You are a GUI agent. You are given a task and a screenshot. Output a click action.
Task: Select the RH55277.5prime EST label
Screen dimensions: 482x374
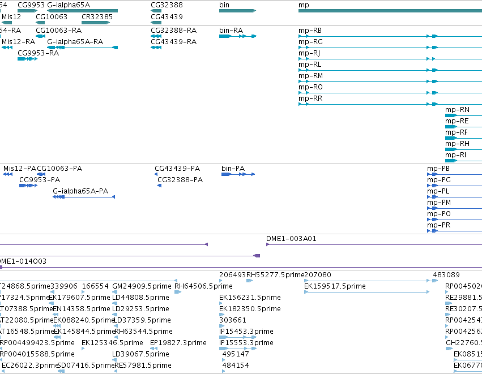(x=275, y=275)
